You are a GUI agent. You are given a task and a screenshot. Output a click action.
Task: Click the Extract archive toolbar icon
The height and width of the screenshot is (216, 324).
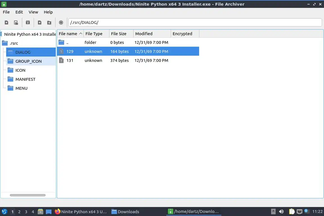(28, 22)
